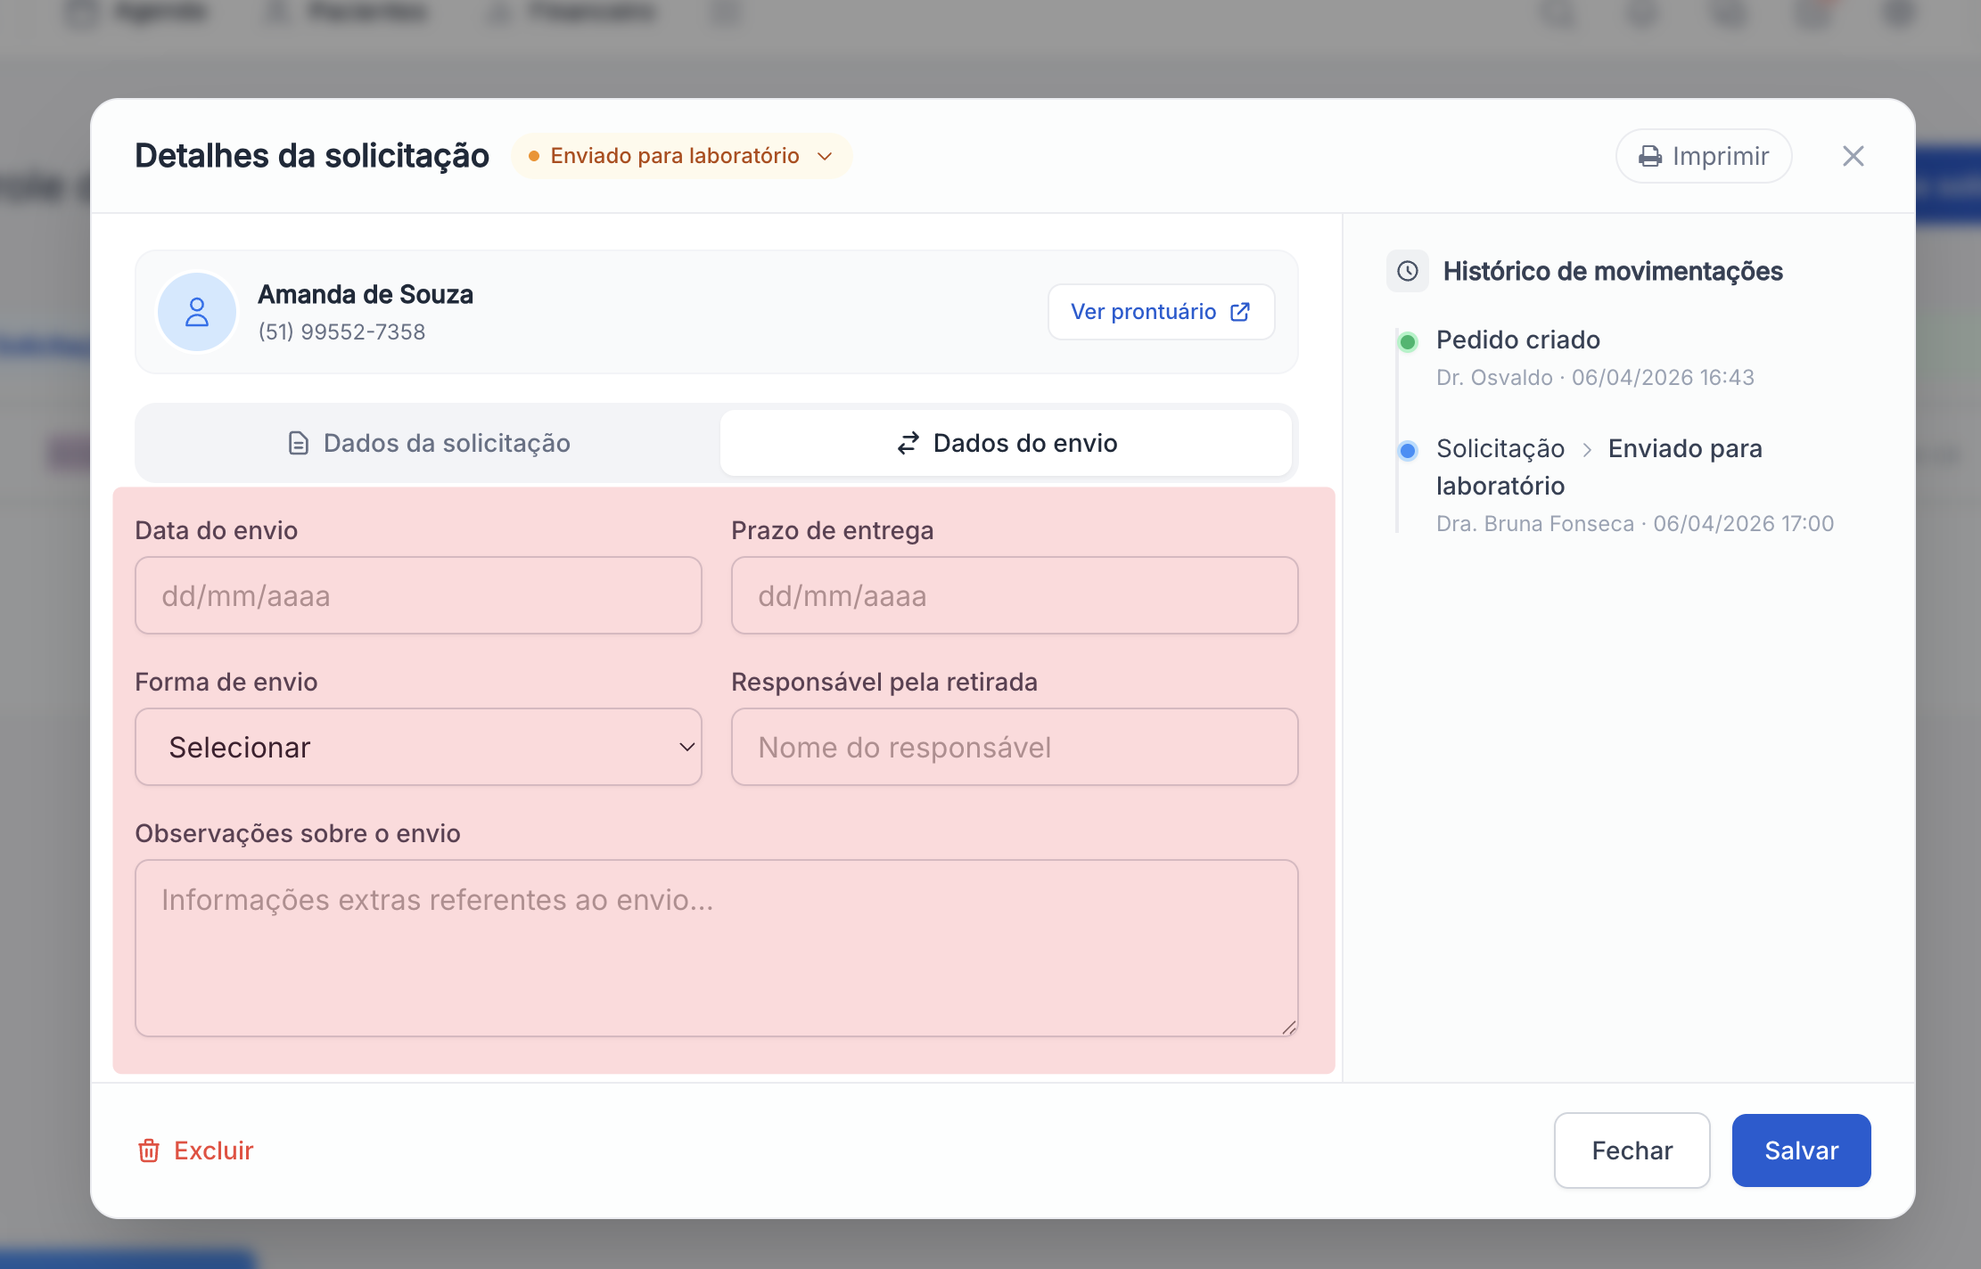
Task: Close the dialog with the X icon
Action: click(1853, 156)
